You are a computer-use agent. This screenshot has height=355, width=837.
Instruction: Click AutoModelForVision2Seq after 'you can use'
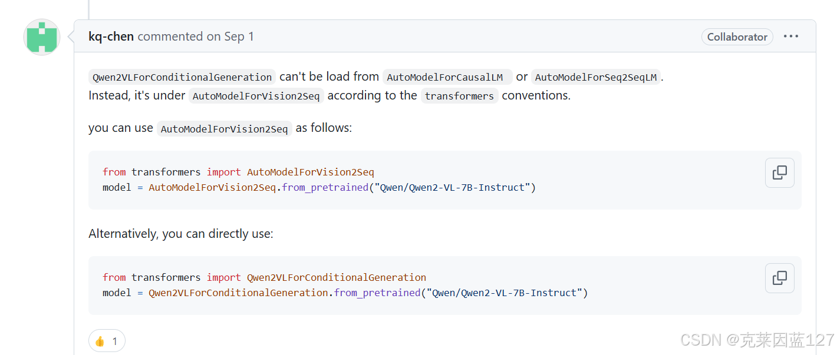224,128
